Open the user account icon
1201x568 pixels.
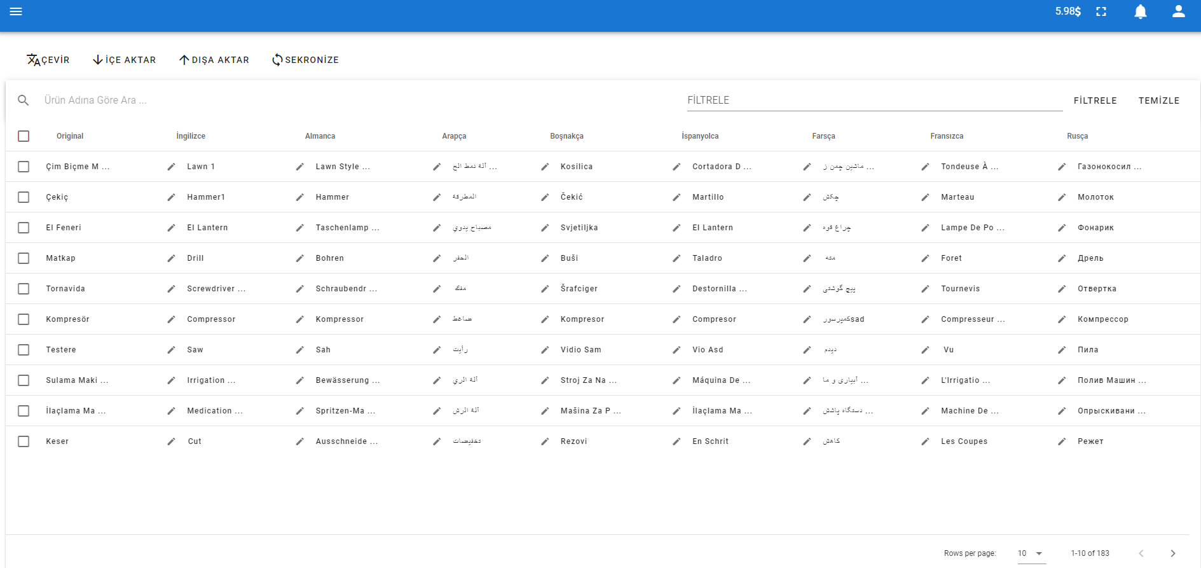click(x=1179, y=11)
